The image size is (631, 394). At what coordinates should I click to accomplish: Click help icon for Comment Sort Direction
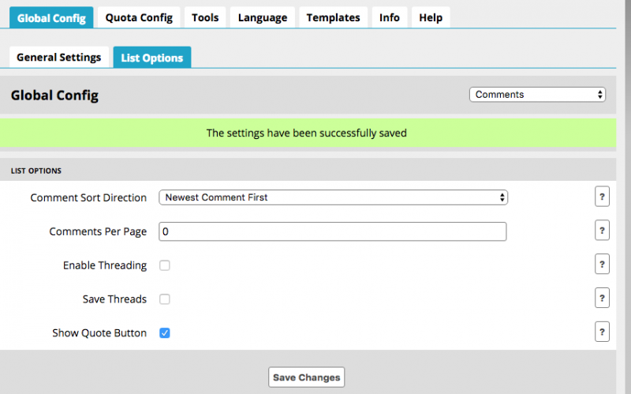[603, 197]
